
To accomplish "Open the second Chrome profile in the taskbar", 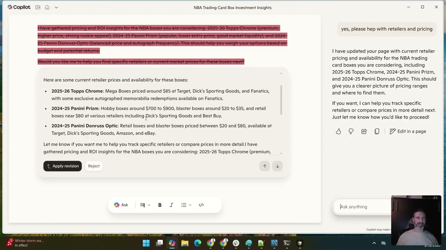I will (223, 243).
